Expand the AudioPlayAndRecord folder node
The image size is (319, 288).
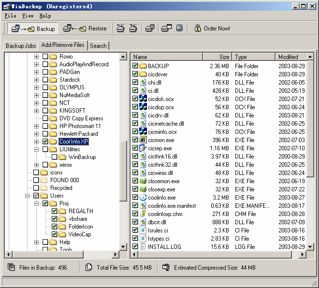(x=36, y=64)
